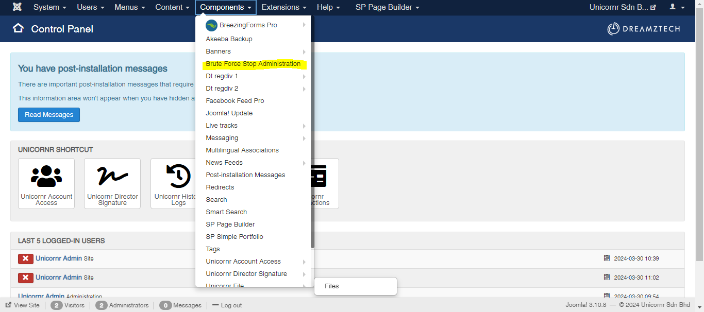Click the Log out icon in status bar

pos(215,305)
